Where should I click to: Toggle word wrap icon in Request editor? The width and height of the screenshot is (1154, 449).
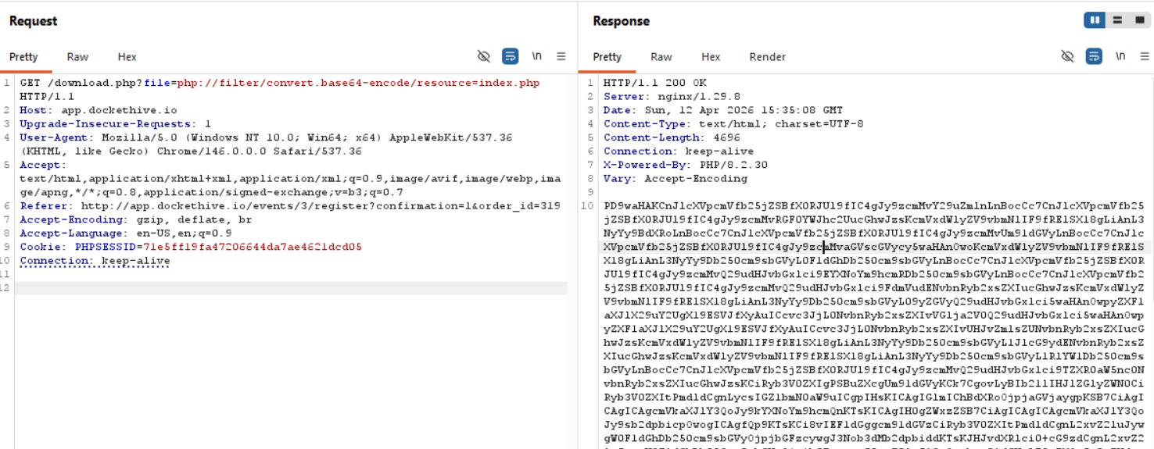pos(510,56)
